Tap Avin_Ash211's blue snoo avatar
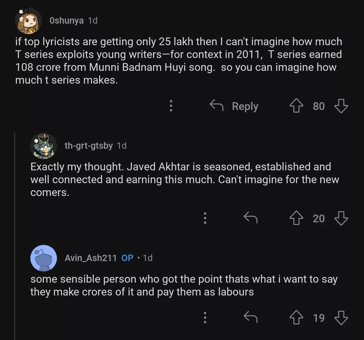364x340 pixels. click(x=43, y=258)
